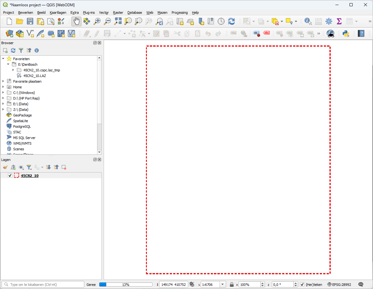
Task: Click the Zoom In magnifier tool
Action: 97,21
